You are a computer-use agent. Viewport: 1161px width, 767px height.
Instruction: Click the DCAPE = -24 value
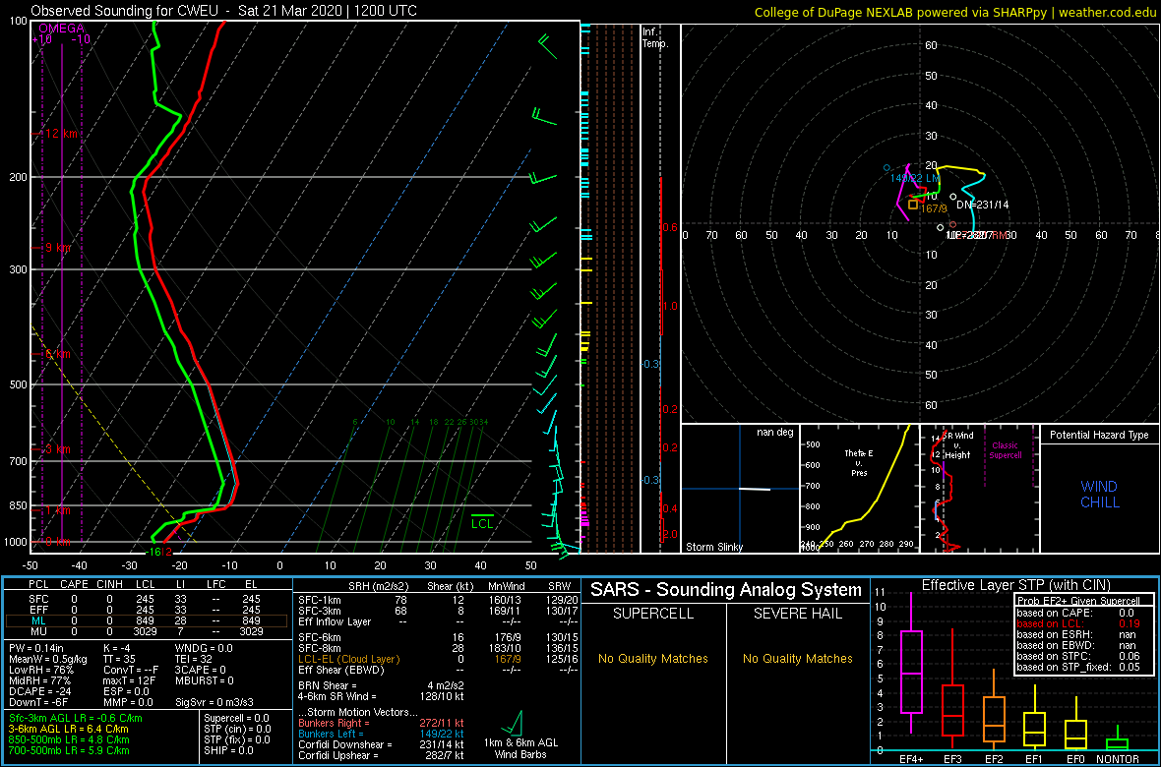tap(38, 693)
